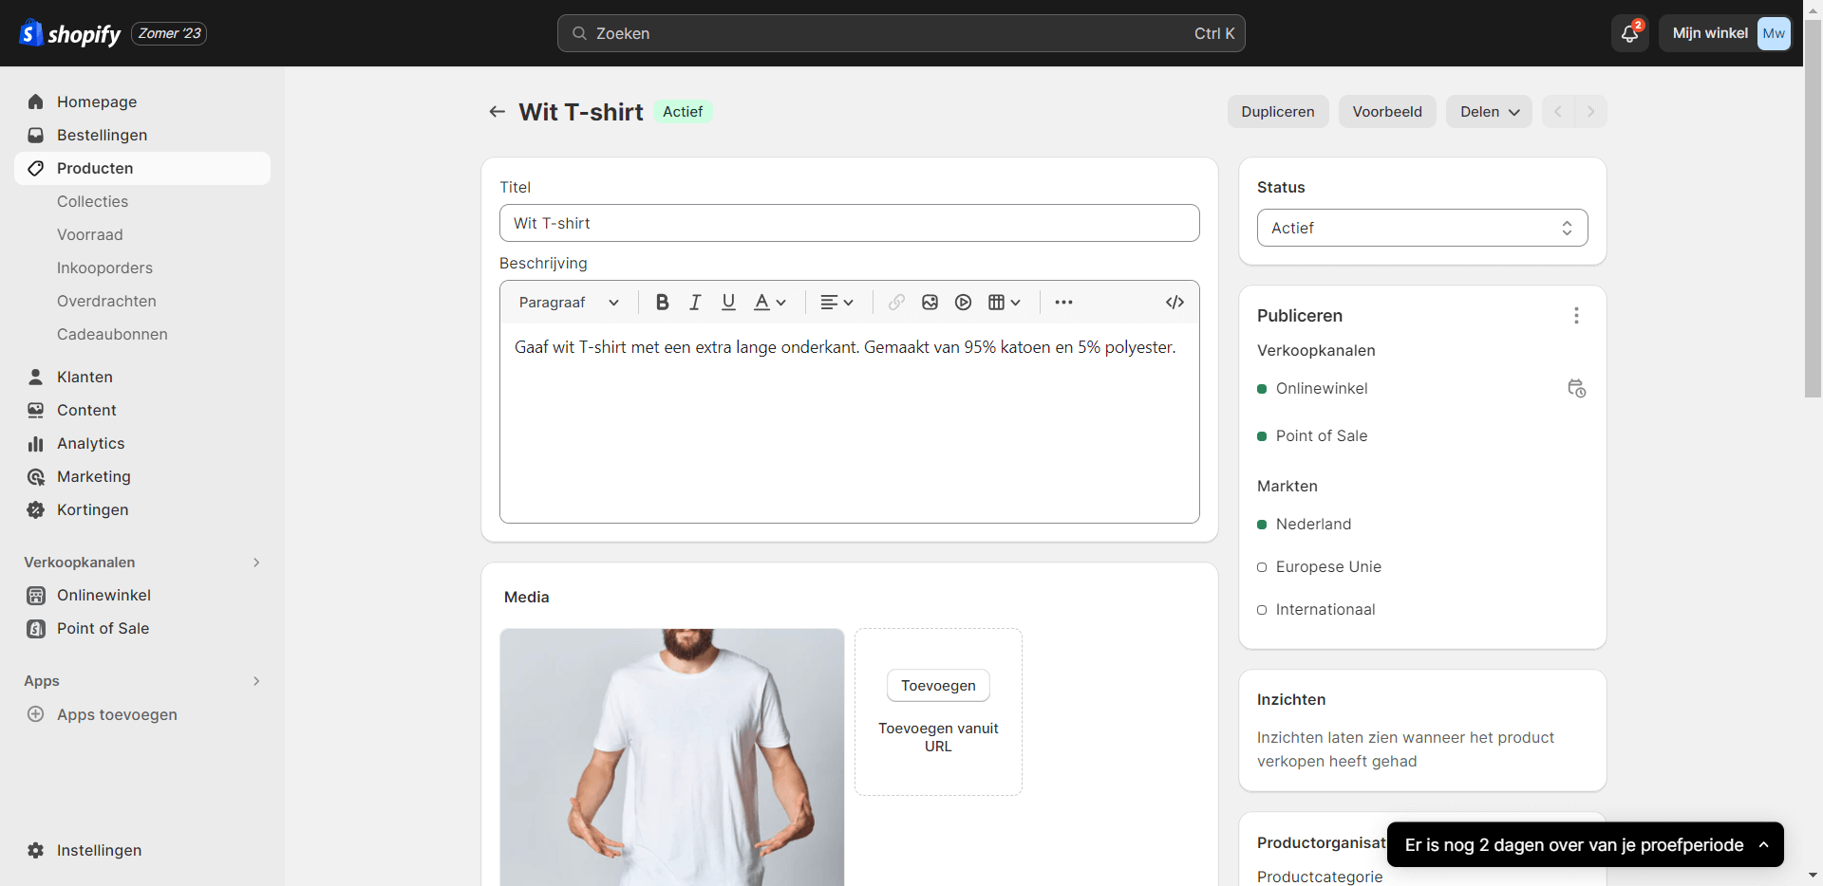This screenshot has width=1823, height=886.
Task: Click the Dupliceren button
Action: click(1277, 112)
